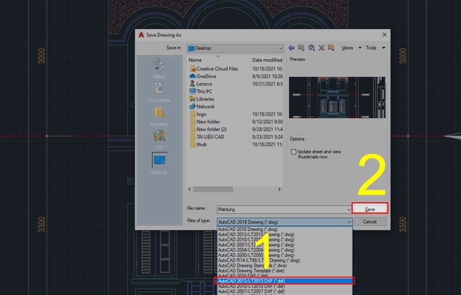
Task: Close the Save Drawing As dialog
Action: (384, 35)
